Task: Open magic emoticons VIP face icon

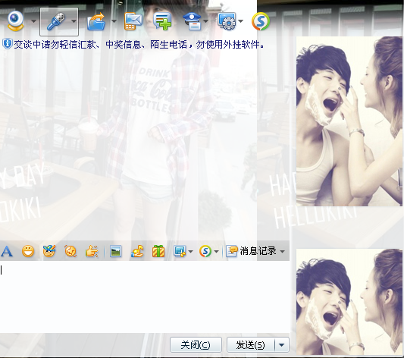Action: 49,251
